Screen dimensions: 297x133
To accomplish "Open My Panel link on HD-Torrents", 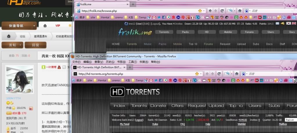I will pyautogui.click(x=125, y=124).
